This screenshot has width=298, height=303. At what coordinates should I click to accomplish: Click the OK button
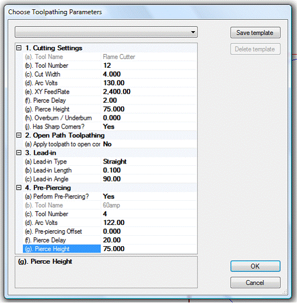[x=255, y=266]
